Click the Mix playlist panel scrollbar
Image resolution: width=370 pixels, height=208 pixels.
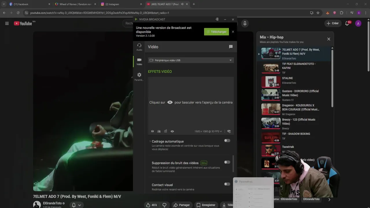[x=332, y=78]
